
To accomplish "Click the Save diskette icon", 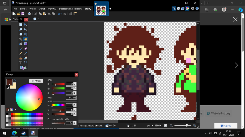I will (23, 14).
